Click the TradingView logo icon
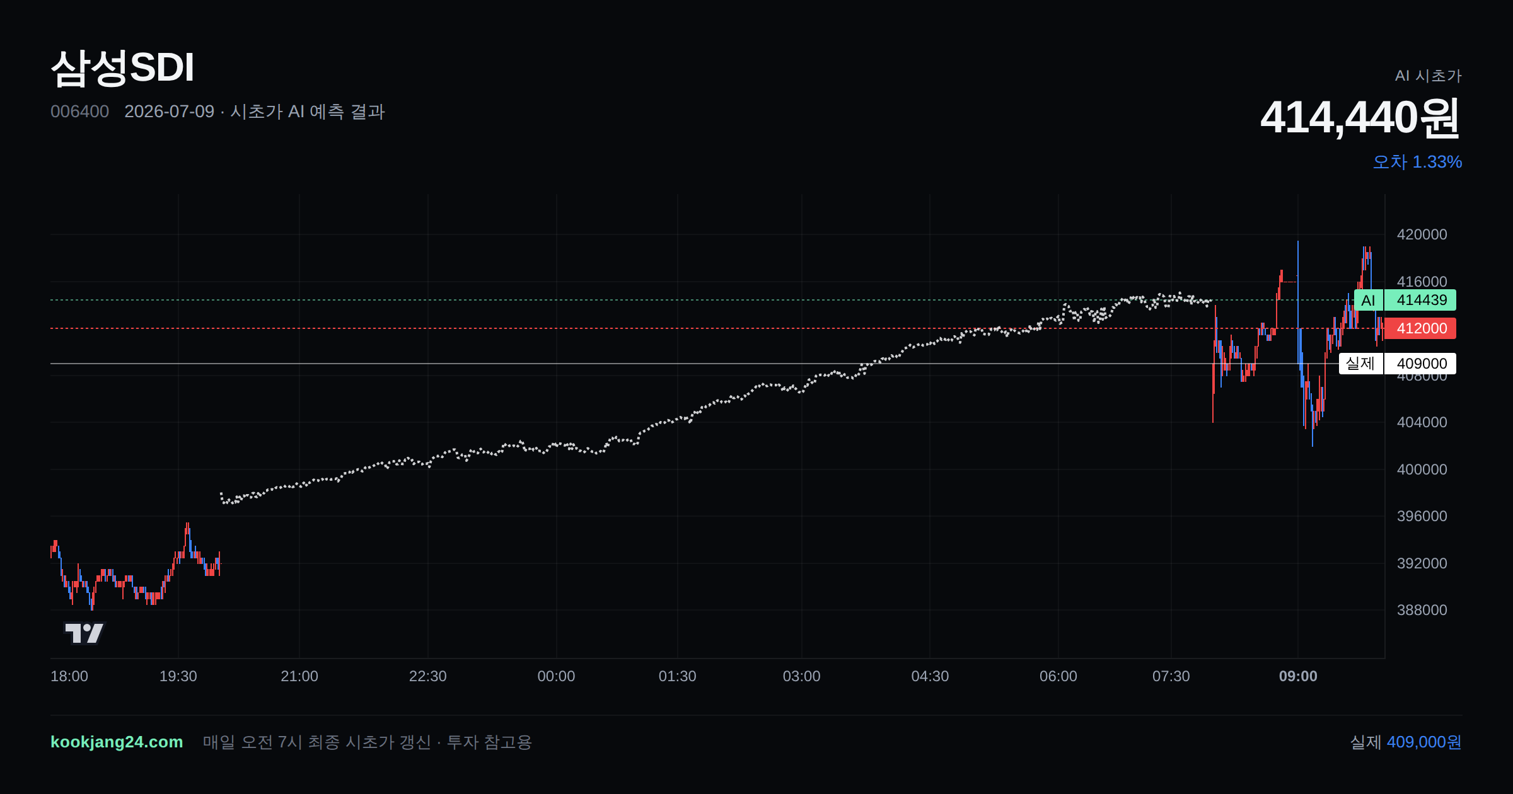1513x794 pixels. (x=84, y=633)
